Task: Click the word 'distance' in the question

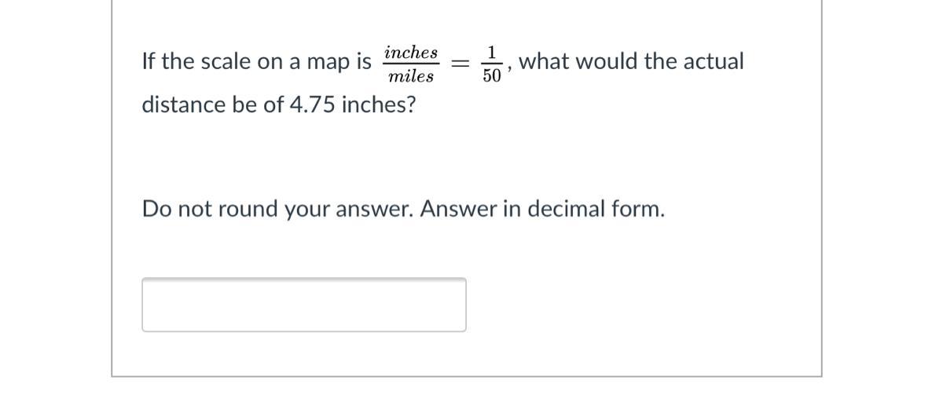Action: (184, 104)
